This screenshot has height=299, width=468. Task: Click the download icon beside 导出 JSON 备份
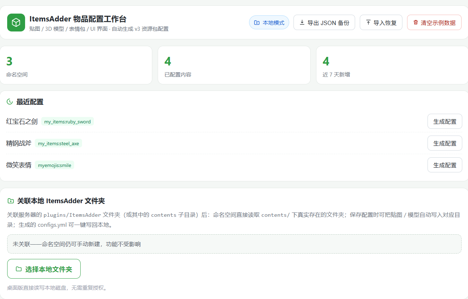coord(302,23)
